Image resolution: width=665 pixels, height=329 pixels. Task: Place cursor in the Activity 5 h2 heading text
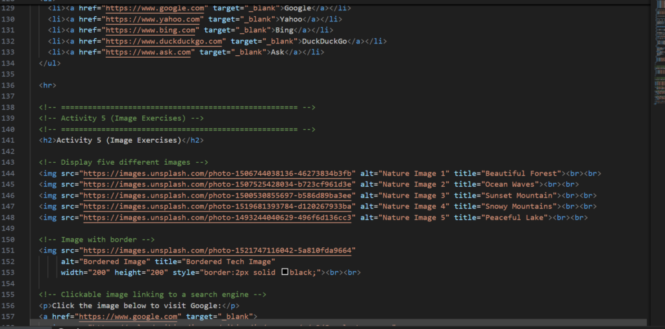point(118,140)
